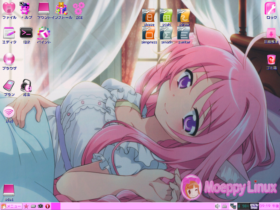Launch the エディタ text editor icon
The image size is (280, 210).
point(9,33)
